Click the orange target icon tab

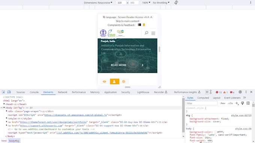[x=124, y=81]
